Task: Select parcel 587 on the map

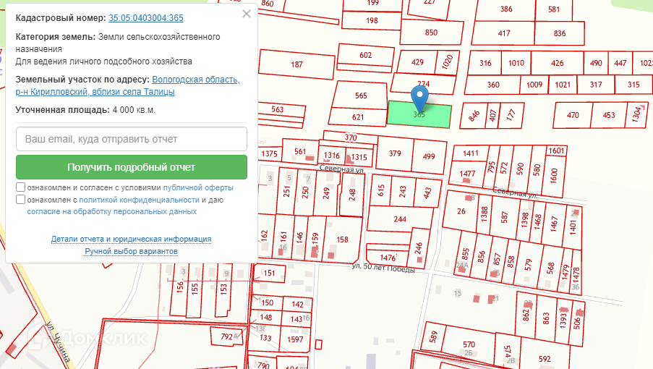Action: [x=505, y=217]
